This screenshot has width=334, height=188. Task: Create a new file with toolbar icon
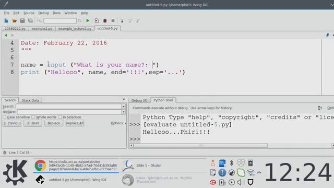6,21
